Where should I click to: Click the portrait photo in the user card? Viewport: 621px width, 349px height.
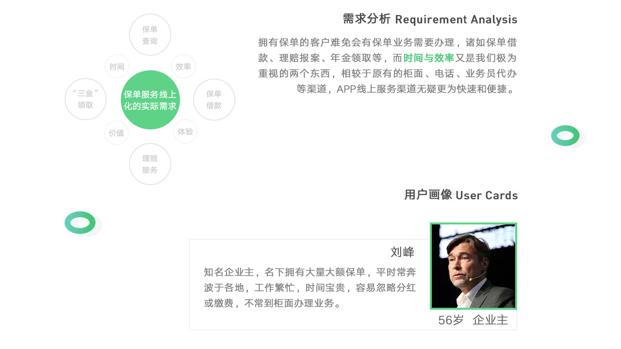pos(473,266)
